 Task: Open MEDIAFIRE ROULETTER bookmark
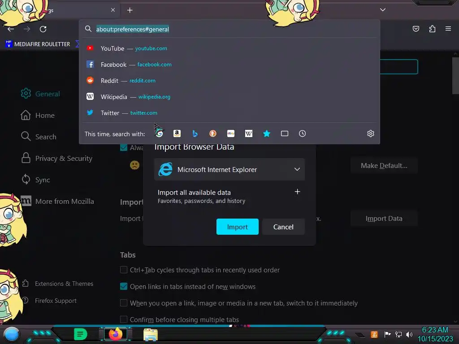38,44
